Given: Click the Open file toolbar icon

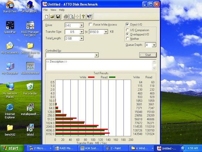Looking at the screenshot, I should click(x=52, y=17).
